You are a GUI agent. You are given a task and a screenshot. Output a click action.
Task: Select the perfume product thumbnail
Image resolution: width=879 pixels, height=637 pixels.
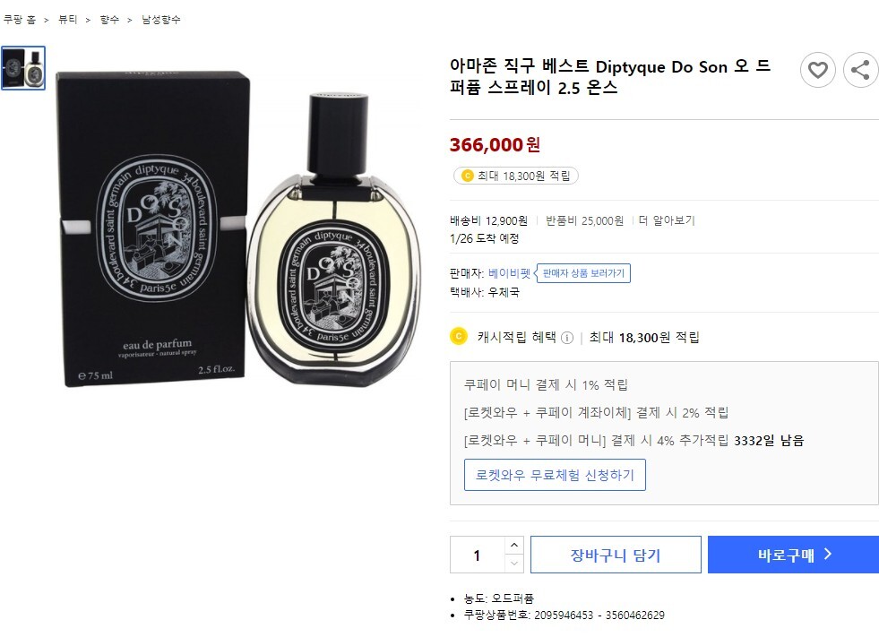tap(23, 68)
